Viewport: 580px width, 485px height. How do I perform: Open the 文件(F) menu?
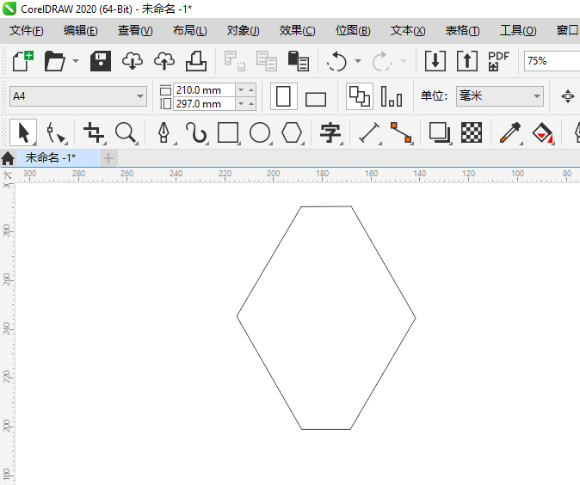[26, 30]
